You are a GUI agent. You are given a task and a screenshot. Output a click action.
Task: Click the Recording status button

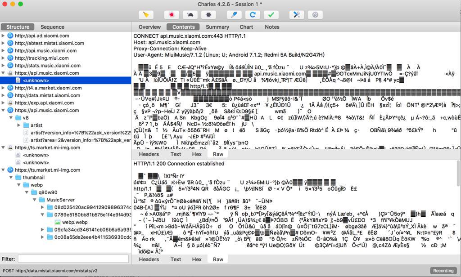click(443, 271)
